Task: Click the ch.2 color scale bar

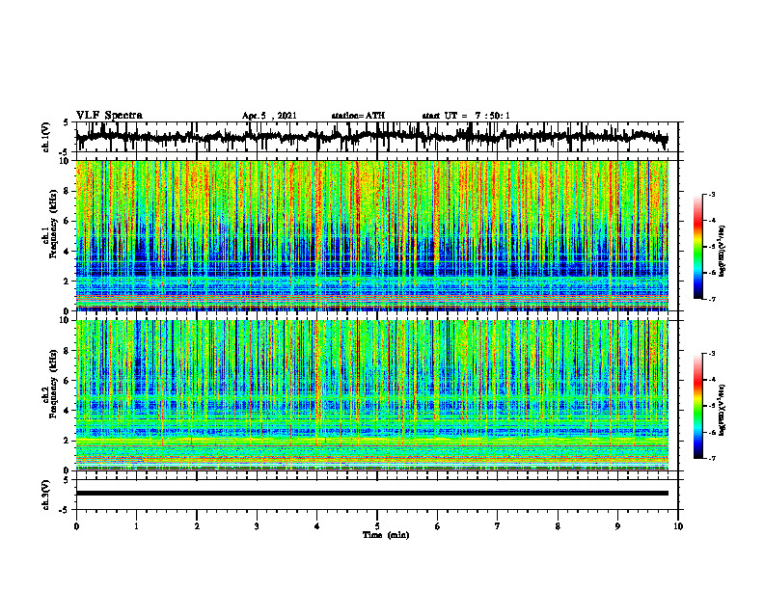Action: (x=698, y=406)
